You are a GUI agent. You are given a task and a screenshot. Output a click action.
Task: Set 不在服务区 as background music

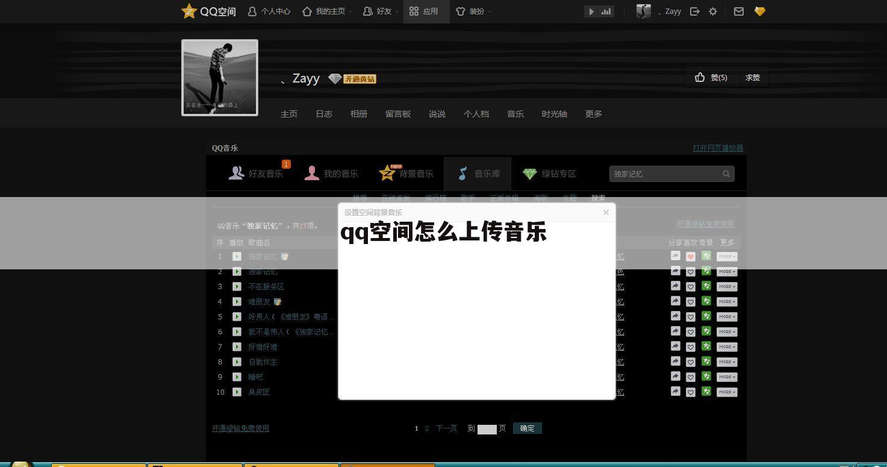pos(706,286)
